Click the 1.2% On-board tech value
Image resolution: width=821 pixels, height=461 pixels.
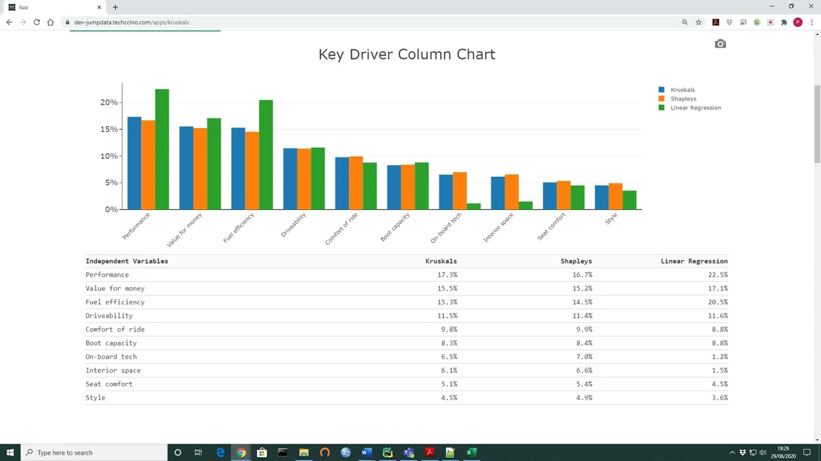pos(720,357)
